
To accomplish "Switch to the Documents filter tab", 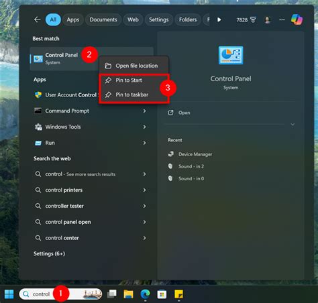I will [103, 19].
